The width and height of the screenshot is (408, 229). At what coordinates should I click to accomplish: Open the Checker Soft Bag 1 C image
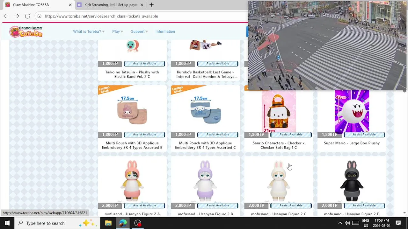279,111
